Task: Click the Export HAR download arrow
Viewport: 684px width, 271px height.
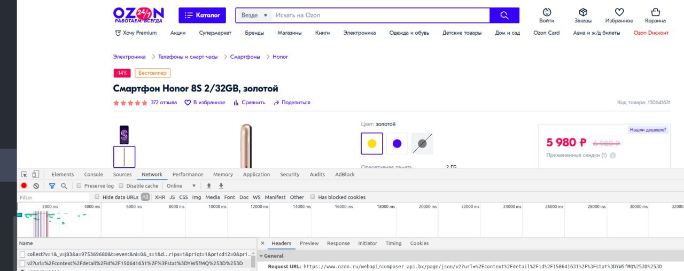Action: coord(221,185)
